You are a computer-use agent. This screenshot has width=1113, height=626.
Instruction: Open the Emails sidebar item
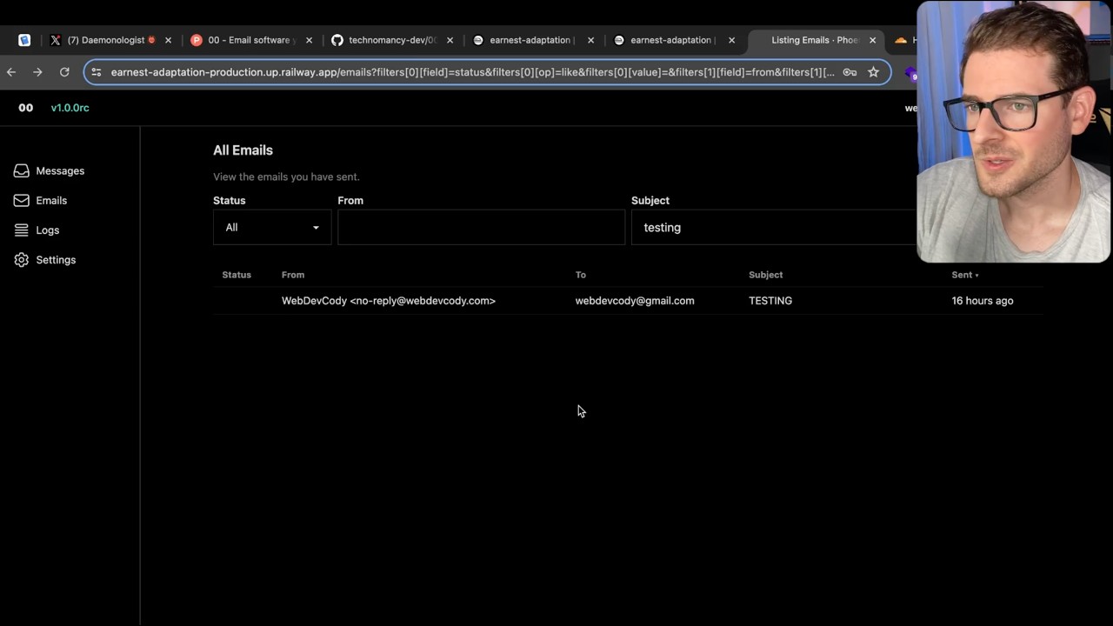click(x=41, y=201)
